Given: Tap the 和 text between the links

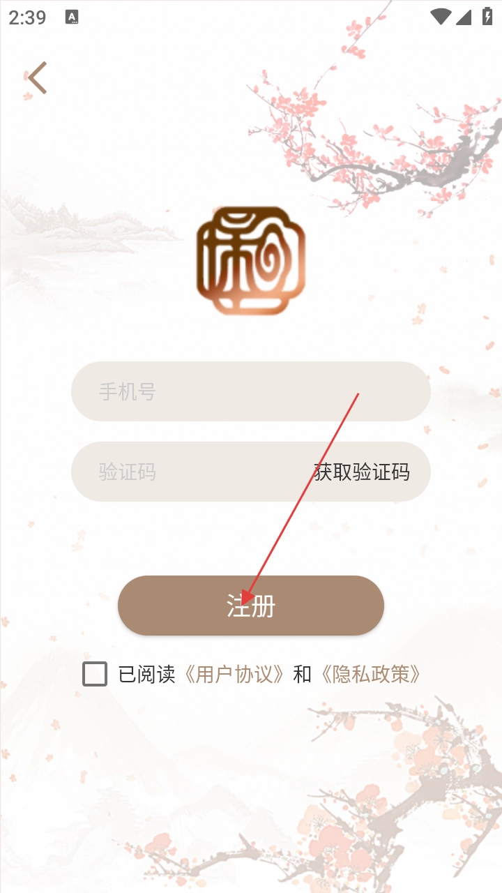Looking at the screenshot, I should (x=302, y=674).
